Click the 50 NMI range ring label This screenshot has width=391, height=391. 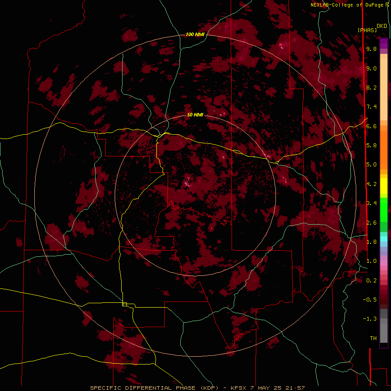[195, 115]
